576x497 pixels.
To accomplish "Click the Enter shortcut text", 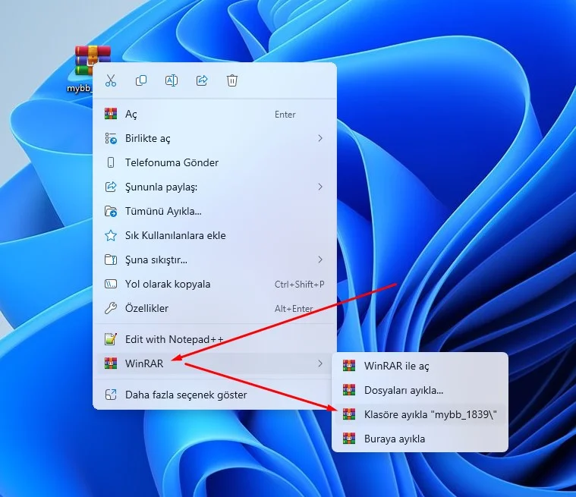I will pos(285,115).
